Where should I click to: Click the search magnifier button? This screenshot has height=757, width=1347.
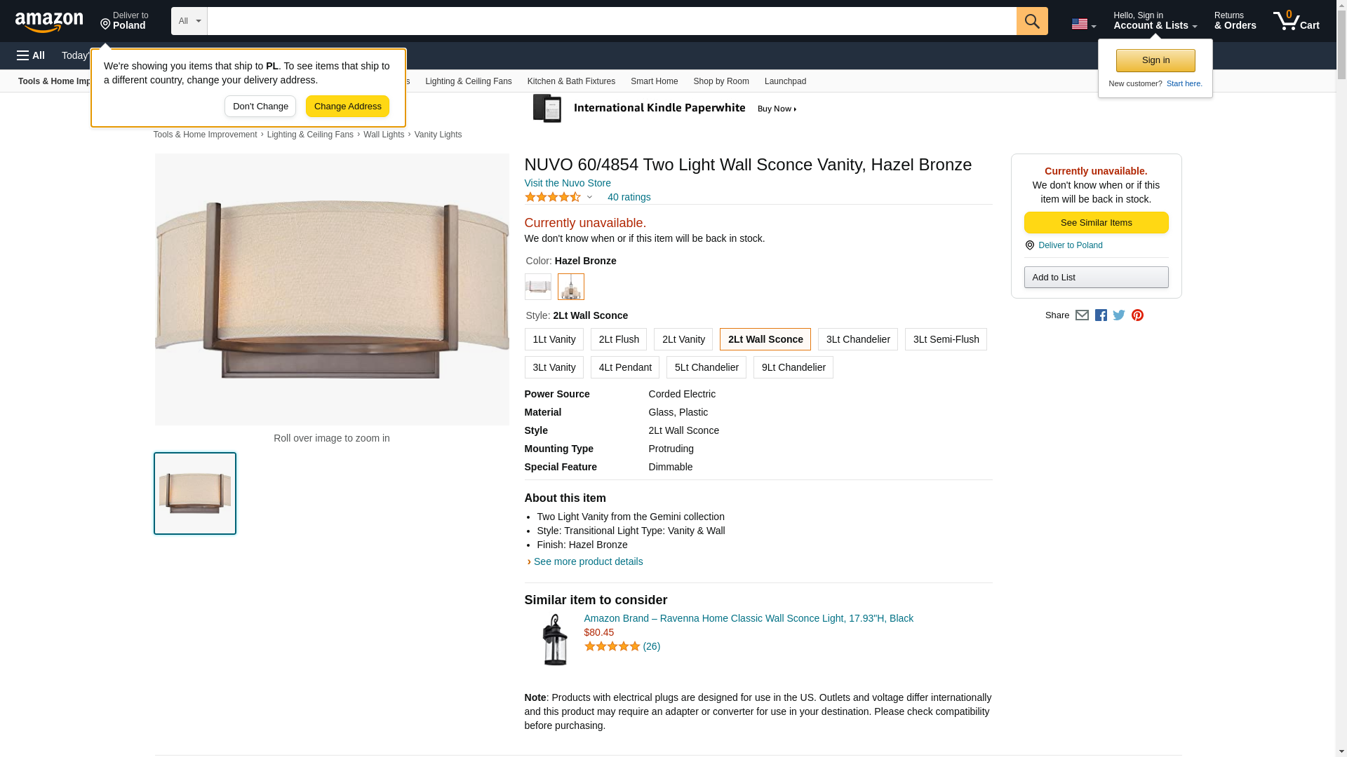pos(1031,21)
